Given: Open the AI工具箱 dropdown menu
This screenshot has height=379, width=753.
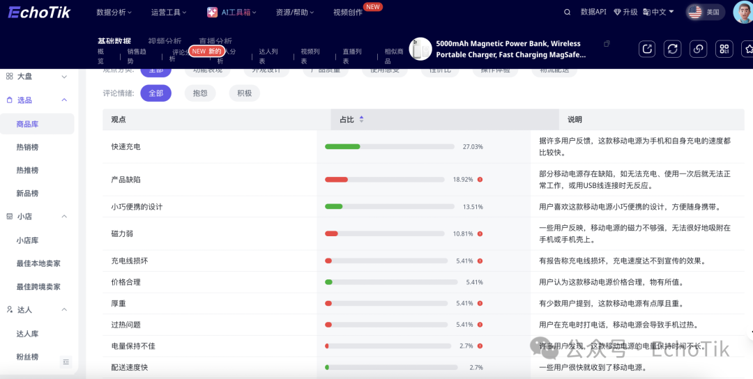Looking at the screenshot, I should 231,13.
